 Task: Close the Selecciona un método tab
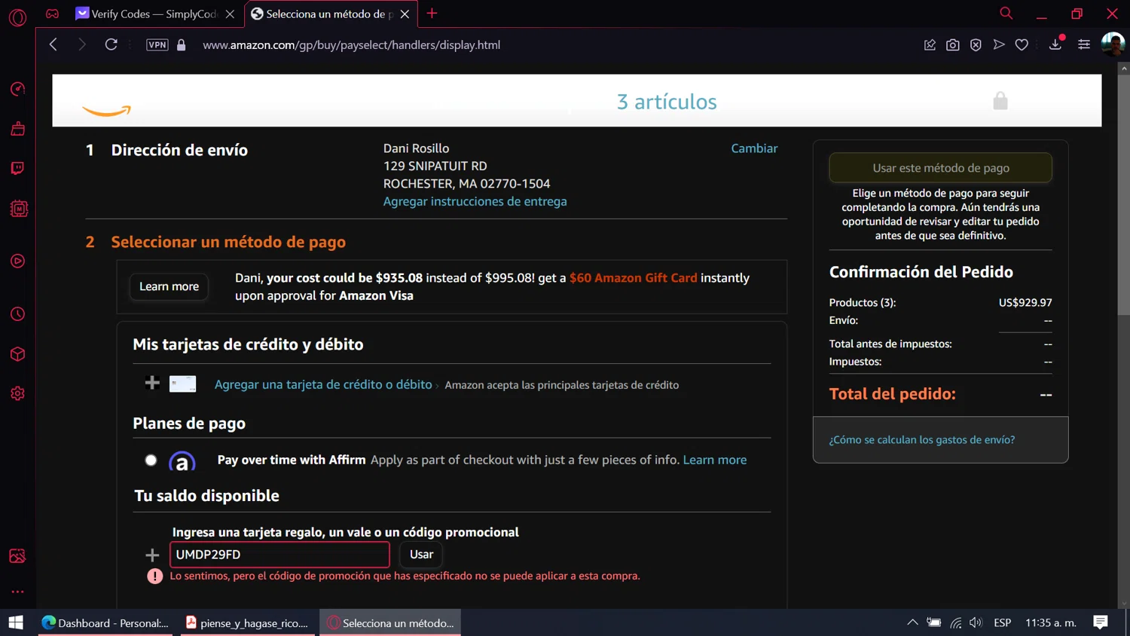(x=405, y=14)
